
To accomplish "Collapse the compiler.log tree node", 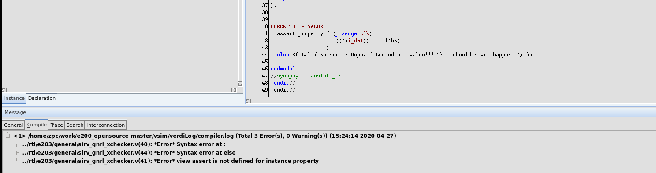I will click(x=7, y=136).
